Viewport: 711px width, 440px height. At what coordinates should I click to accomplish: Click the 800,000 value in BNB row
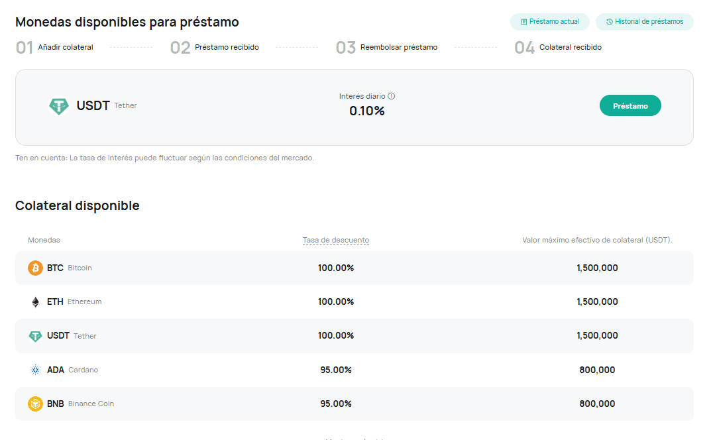click(597, 404)
